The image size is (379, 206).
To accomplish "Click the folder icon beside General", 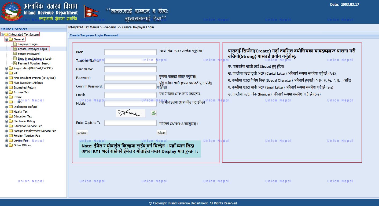I will tap(11, 39).
